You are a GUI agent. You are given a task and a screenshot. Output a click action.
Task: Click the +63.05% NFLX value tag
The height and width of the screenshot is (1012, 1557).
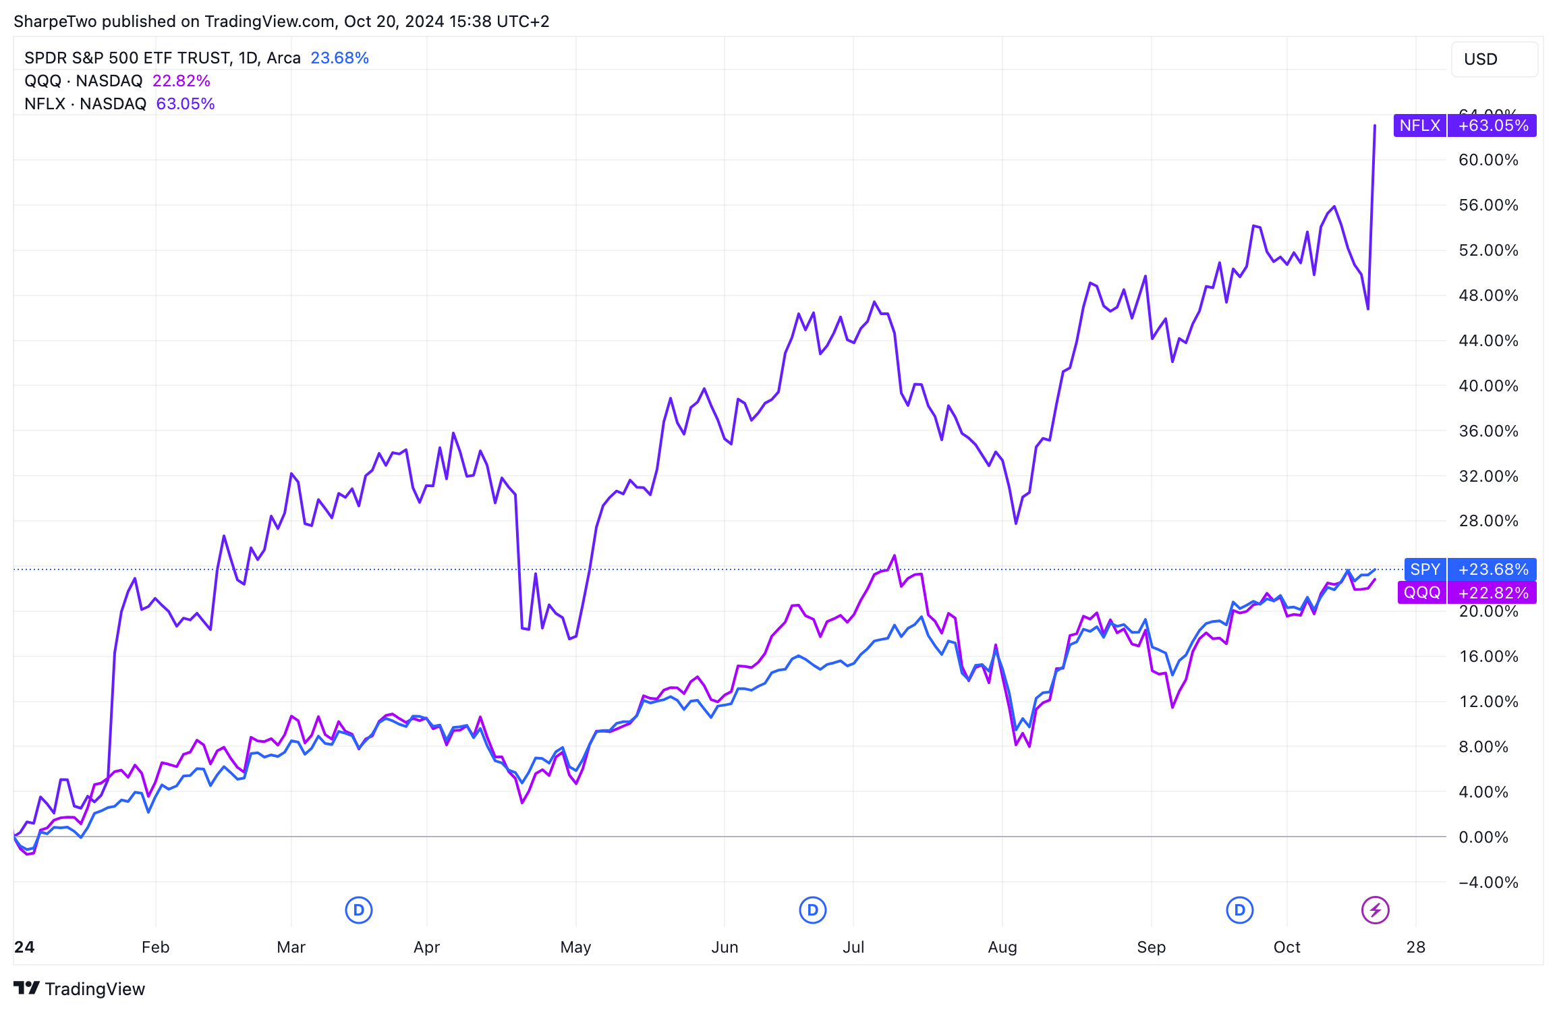point(1493,125)
